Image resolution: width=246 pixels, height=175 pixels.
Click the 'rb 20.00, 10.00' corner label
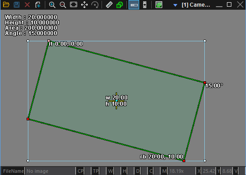coord(161,157)
